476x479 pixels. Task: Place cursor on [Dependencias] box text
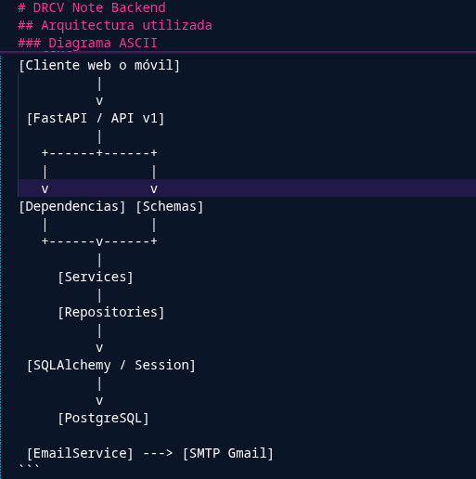(72, 206)
